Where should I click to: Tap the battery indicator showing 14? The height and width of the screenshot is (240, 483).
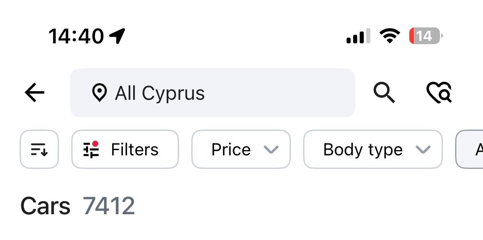click(x=426, y=36)
